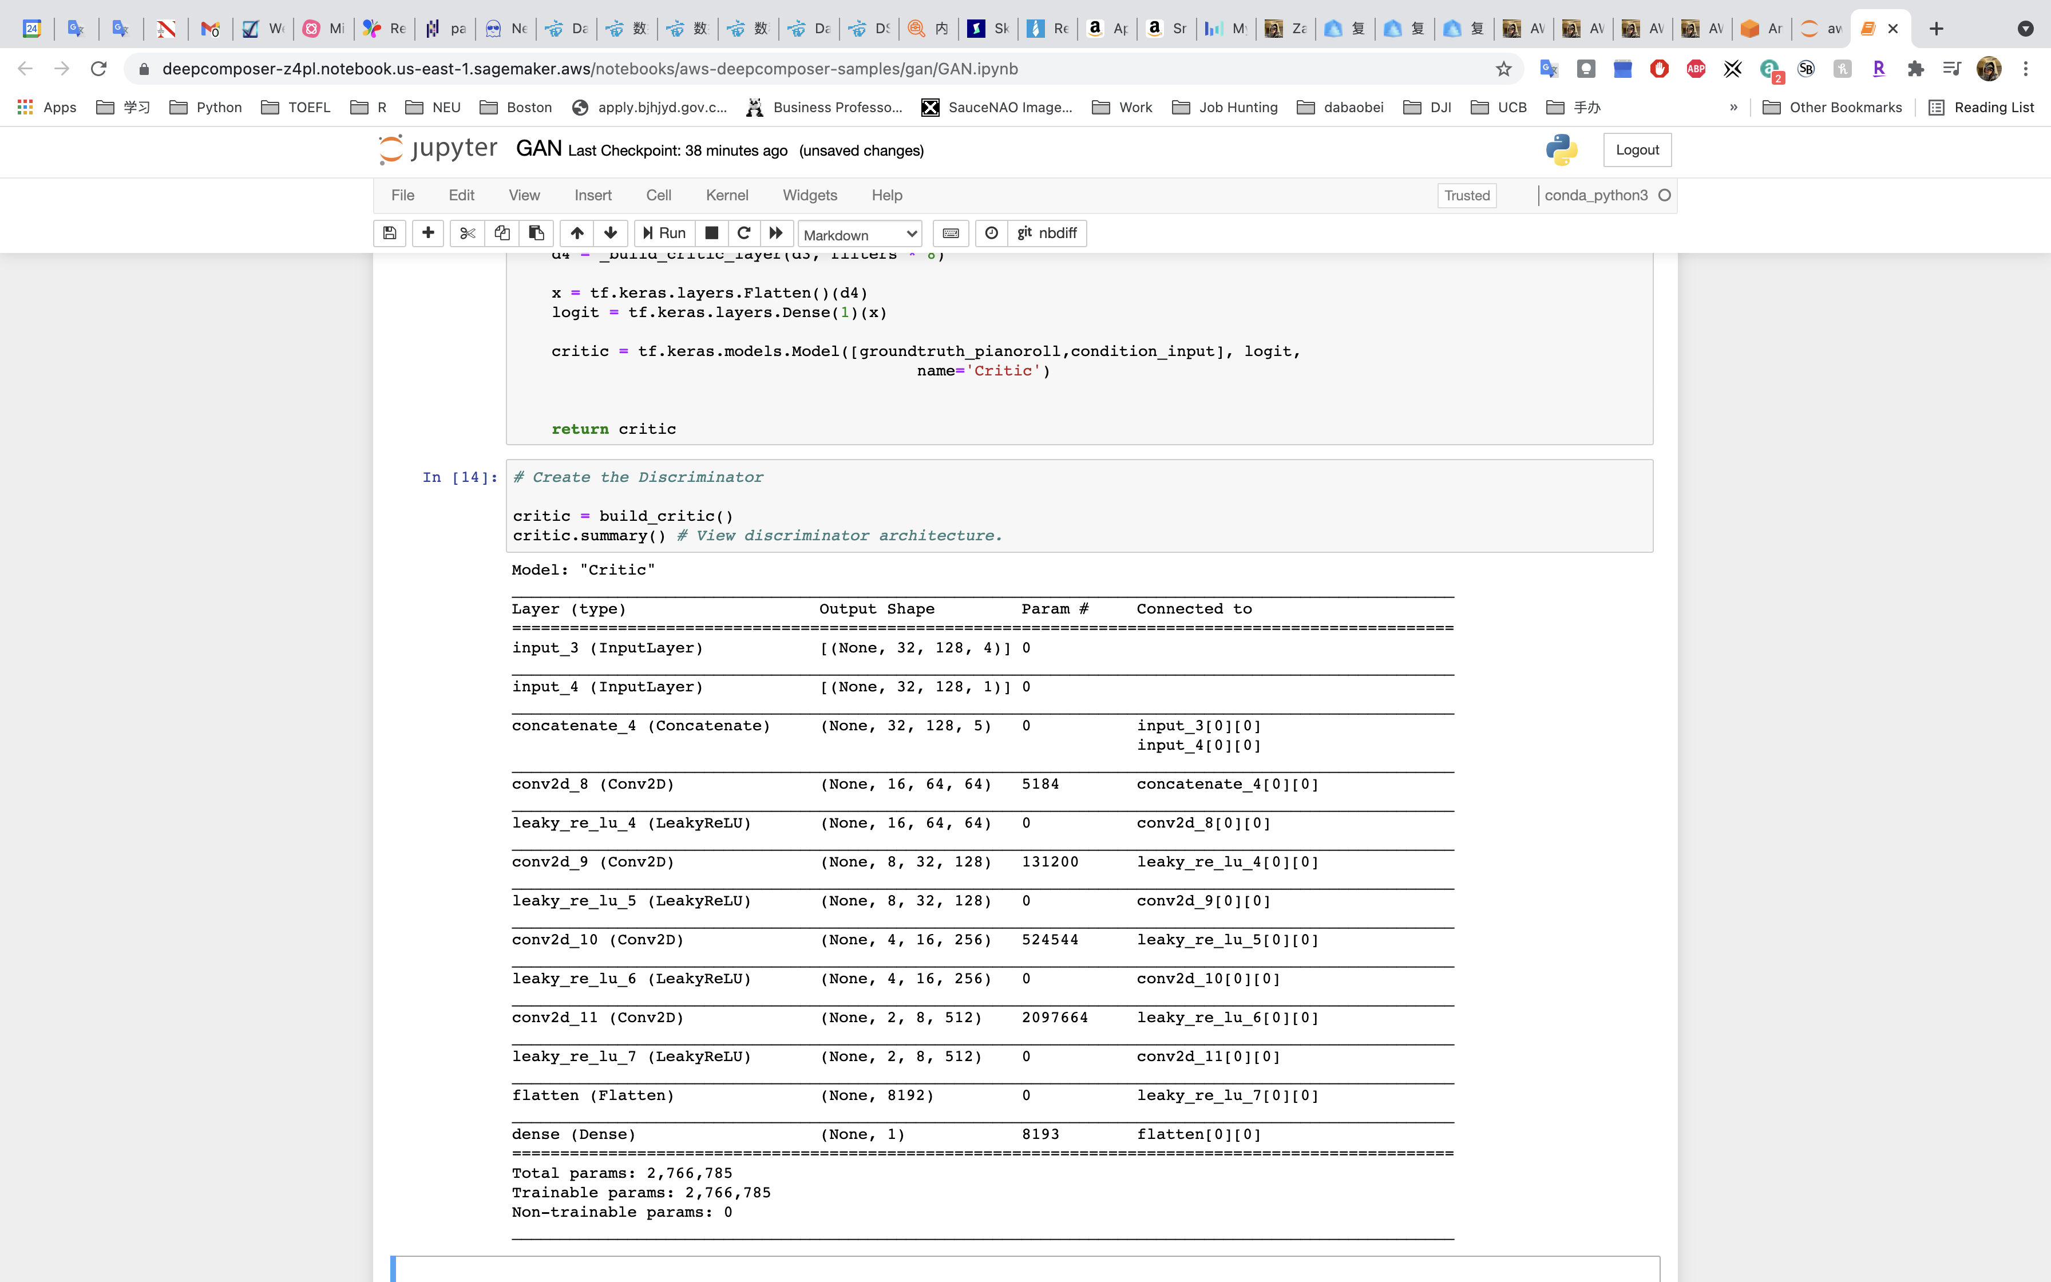Save notebook with the floppy disk icon
The height and width of the screenshot is (1282, 2051).
point(390,233)
